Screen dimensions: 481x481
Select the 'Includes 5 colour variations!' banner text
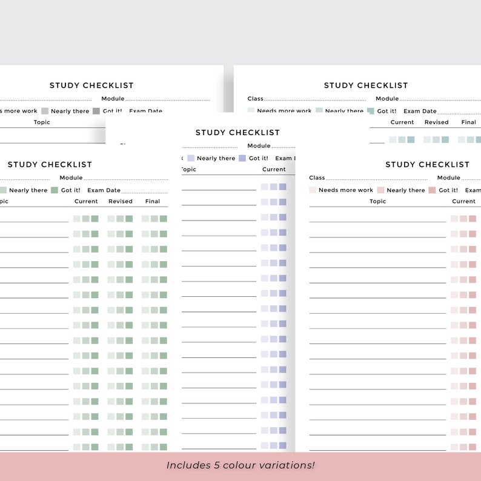240,465
